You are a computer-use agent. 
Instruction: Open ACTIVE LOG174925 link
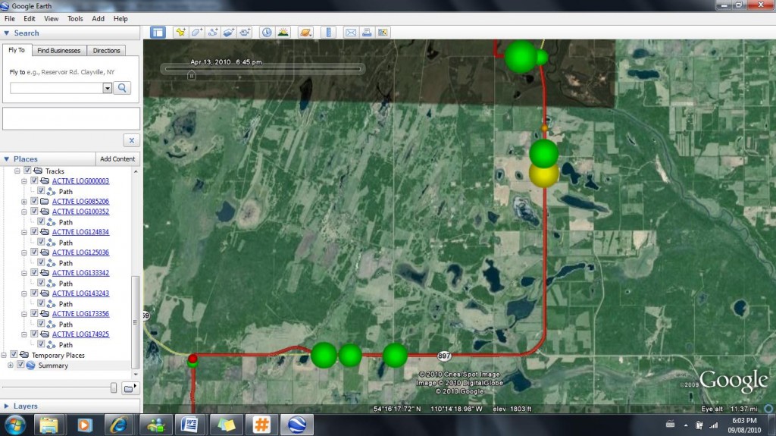tap(80, 334)
